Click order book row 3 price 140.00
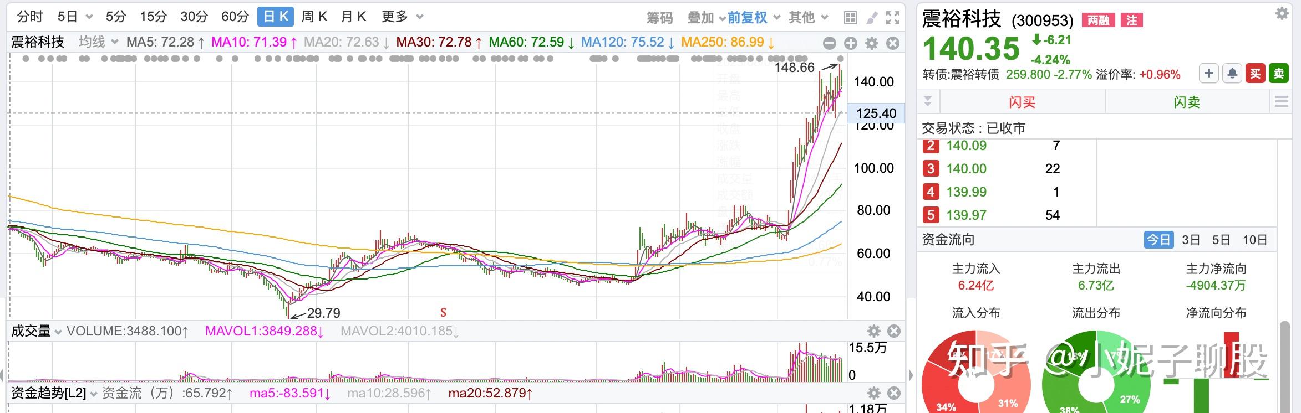This screenshot has width=1301, height=413. click(967, 169)
